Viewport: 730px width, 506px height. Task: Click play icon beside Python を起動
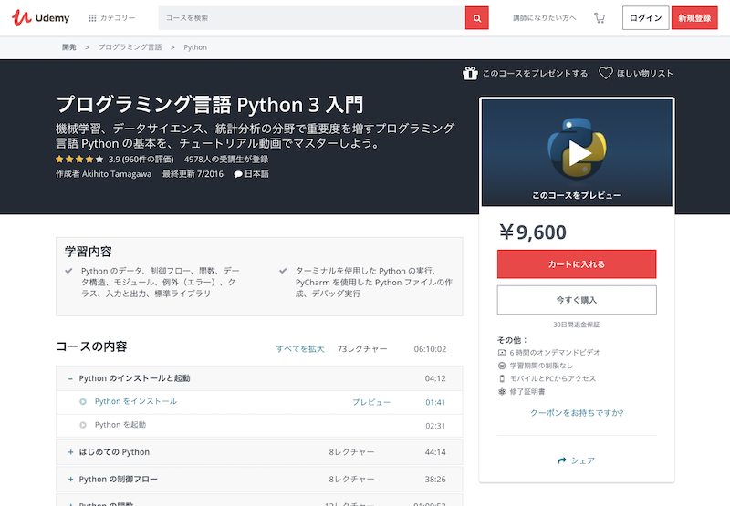tap(83, 425)
